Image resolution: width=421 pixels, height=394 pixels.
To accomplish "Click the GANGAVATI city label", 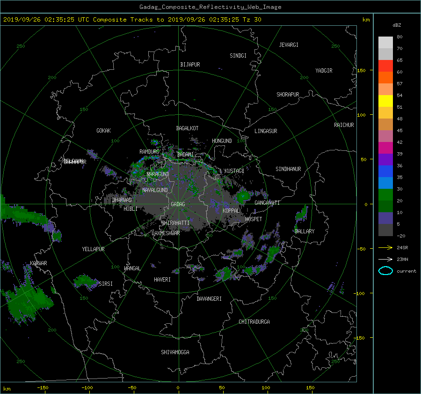I will tap(267, 203).
